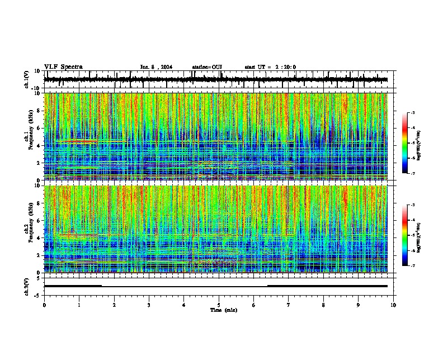Click the ch.2 spectrogram color scale bar

405,235
